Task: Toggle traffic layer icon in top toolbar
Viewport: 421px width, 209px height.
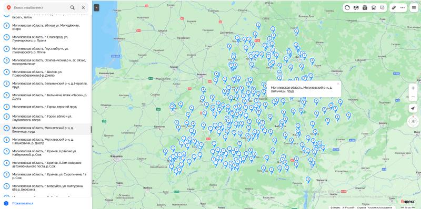Action: 347,7
